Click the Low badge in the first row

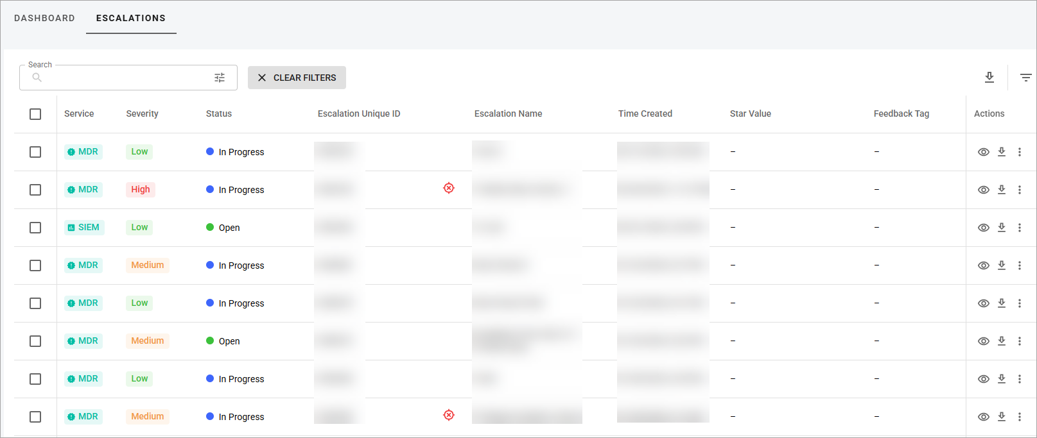point(139,151)
